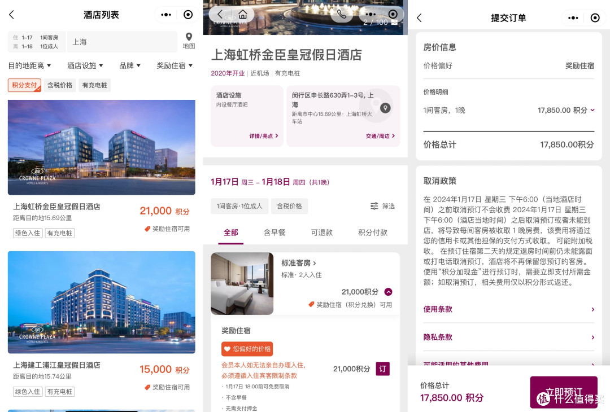Switch to the 全部 tab
The image size is (610, 412).
[230, 233]
